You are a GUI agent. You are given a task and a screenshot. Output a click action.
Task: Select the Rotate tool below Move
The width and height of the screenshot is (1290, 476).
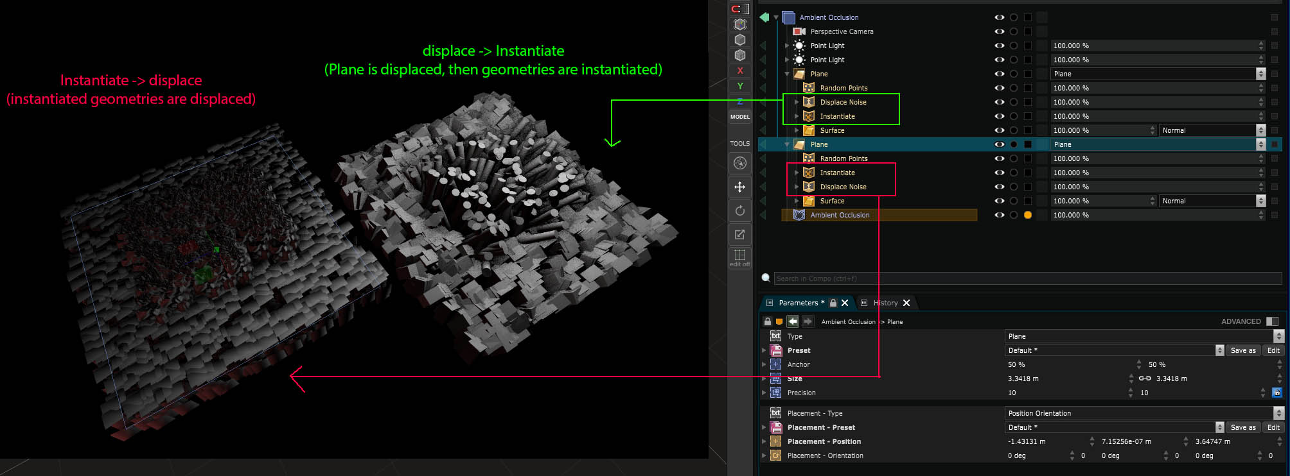click(740, 210)
